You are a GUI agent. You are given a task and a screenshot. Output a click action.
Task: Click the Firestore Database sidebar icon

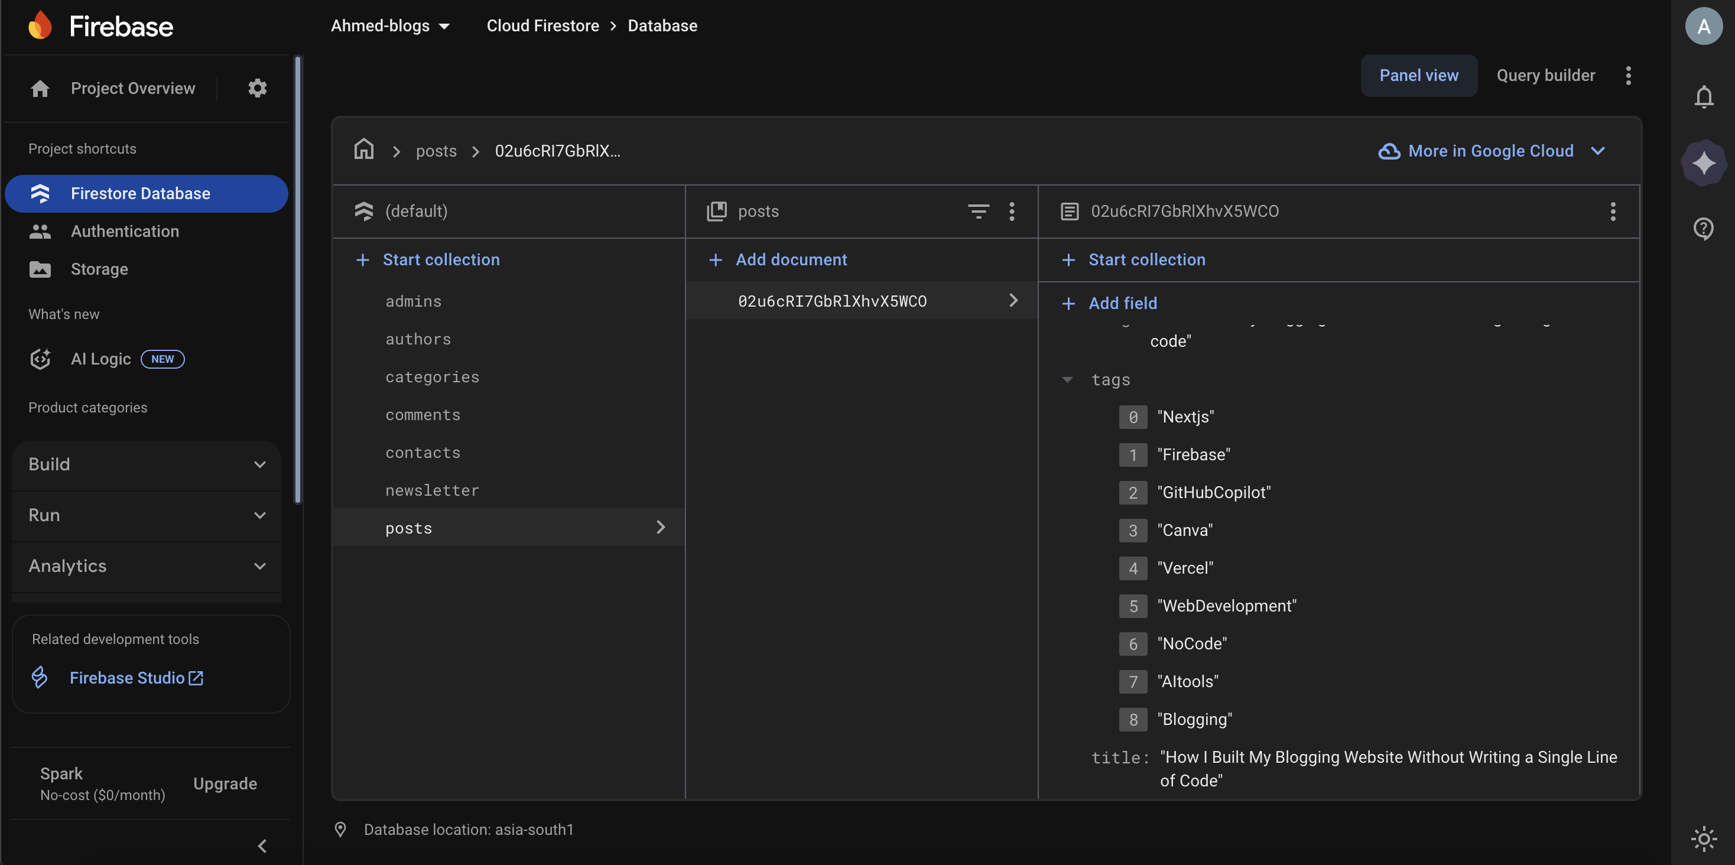(x=40, y=193)
